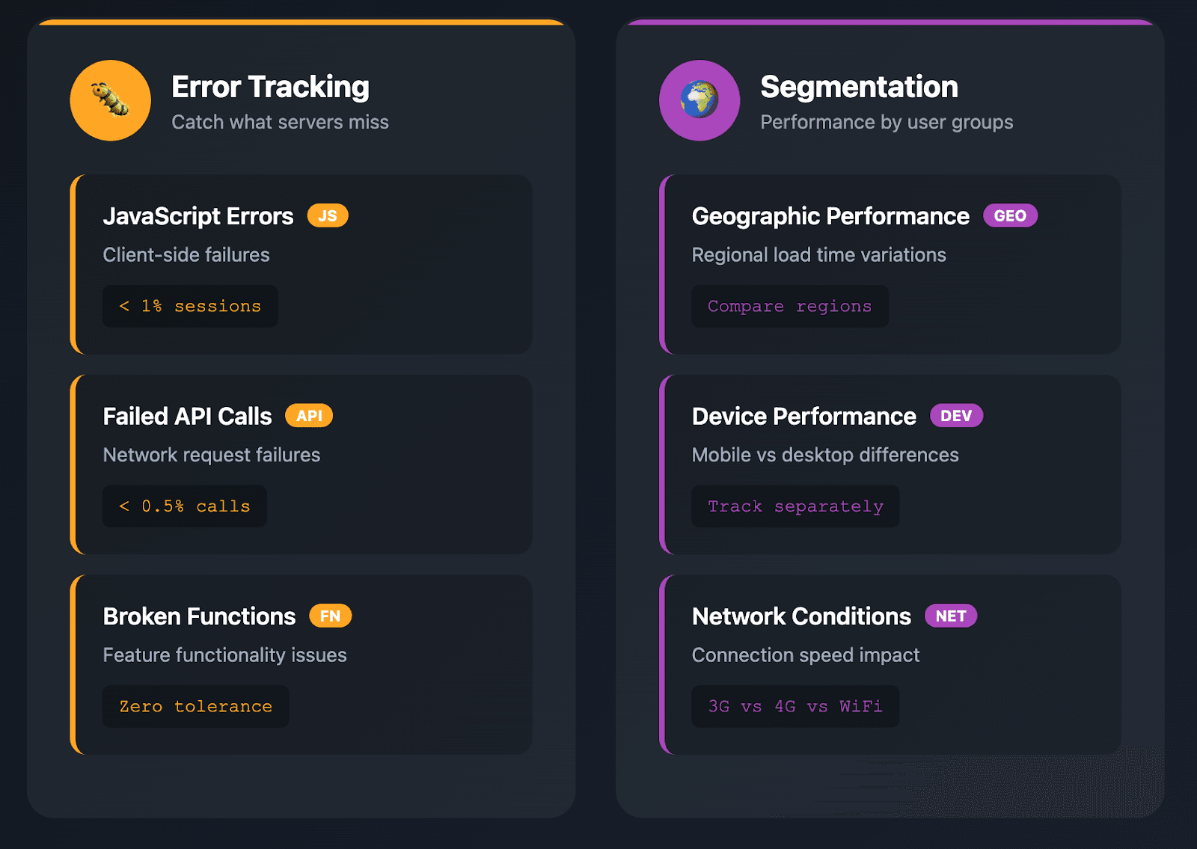Click the purple GEO badge

coord(1010,215)
